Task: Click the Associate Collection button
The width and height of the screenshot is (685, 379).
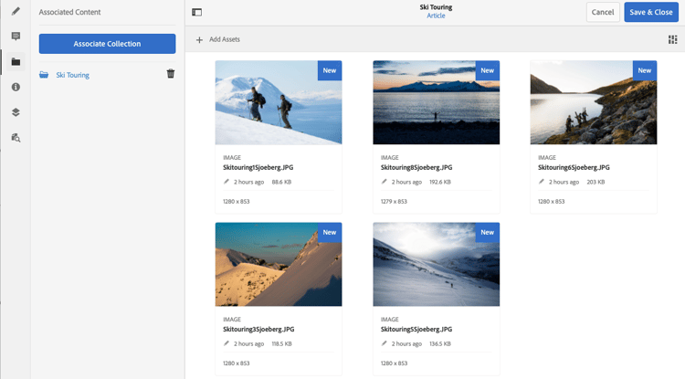Action: pos(107,44)
